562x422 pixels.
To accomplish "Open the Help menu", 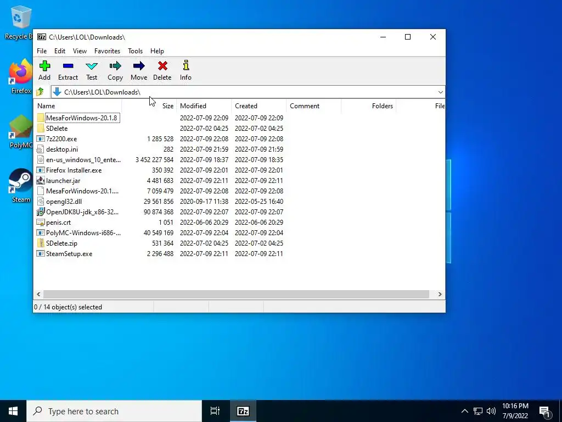I will [x=157, y=51].
